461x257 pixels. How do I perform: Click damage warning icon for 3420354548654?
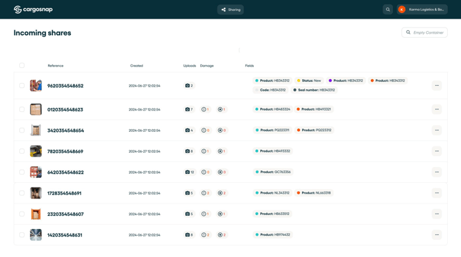click(x=204, y=130)
